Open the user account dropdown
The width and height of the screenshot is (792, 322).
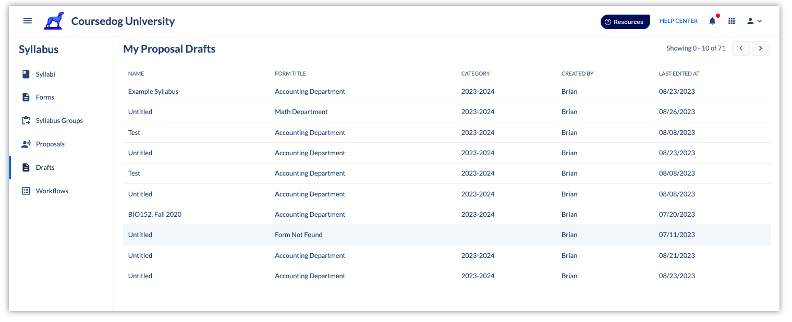pyautogui.click(x=754, y=21)
